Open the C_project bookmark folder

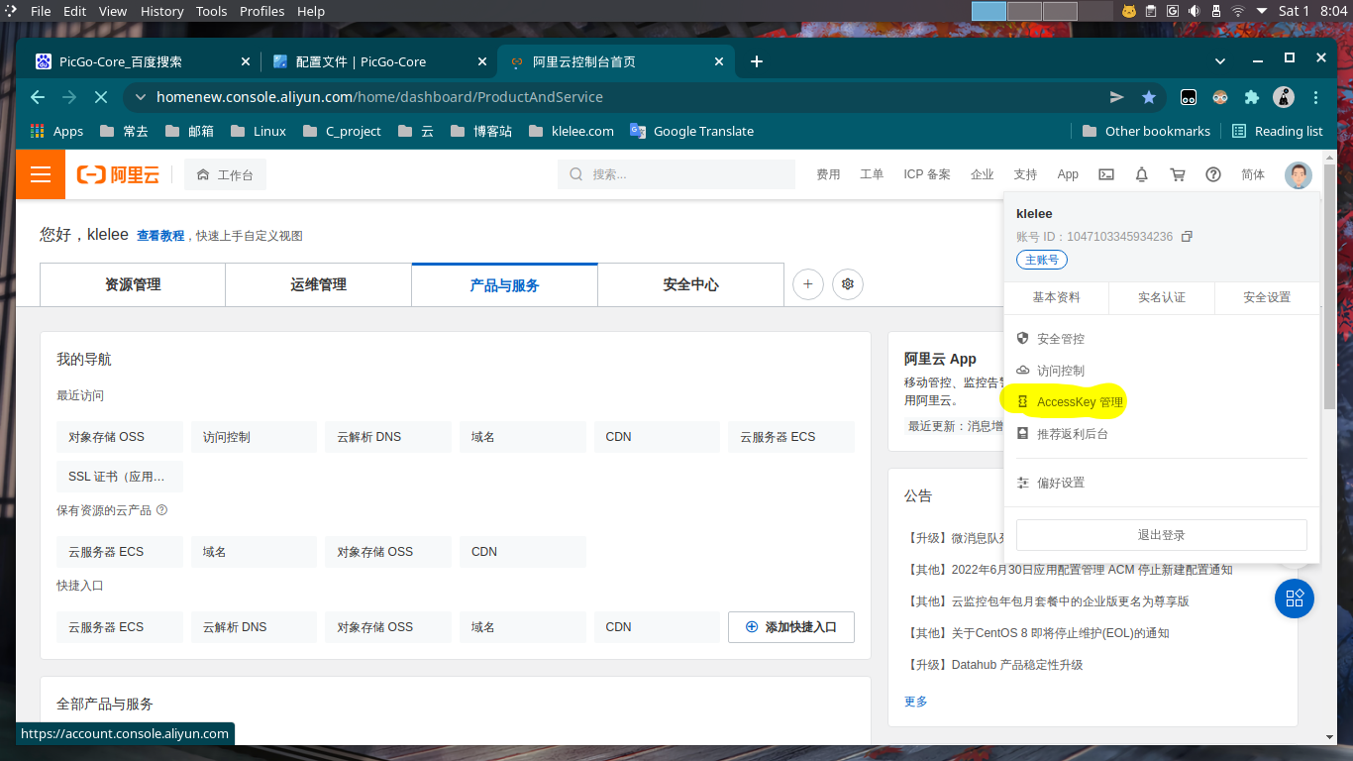[343, 131]
